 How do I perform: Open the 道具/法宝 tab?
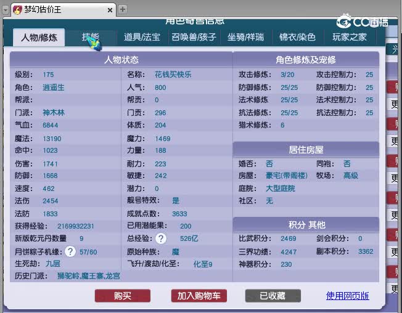pyautogui.click(x=142, y=38)
